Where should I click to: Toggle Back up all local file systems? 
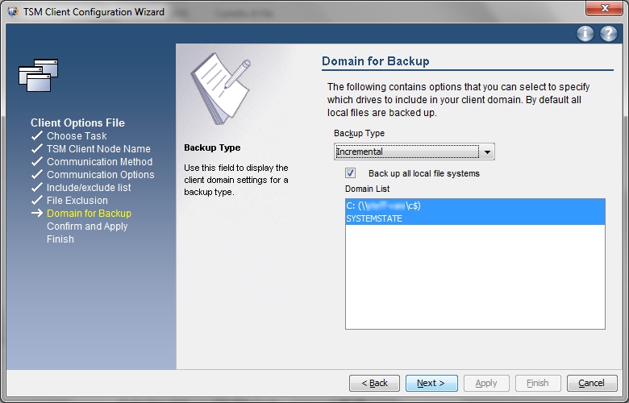click(x=350, y=173)
